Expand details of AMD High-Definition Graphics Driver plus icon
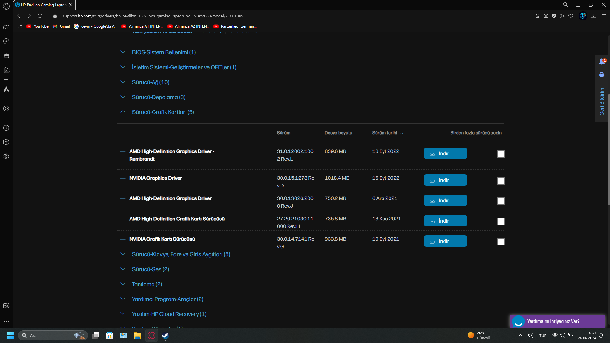This screenshot has height=343, width=610. [123, 199]
